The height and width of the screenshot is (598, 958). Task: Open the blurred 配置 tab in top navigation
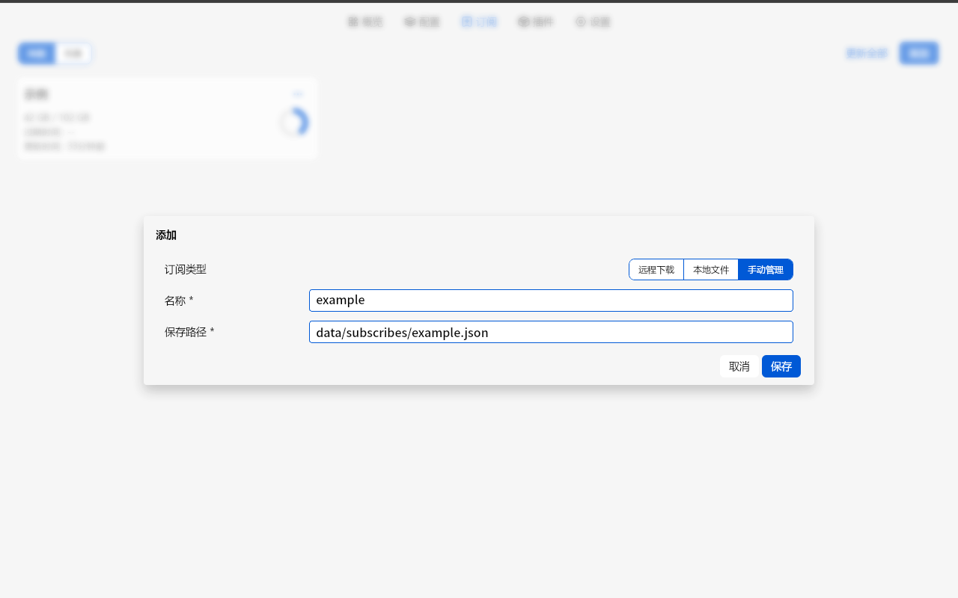tap(422, 22)
